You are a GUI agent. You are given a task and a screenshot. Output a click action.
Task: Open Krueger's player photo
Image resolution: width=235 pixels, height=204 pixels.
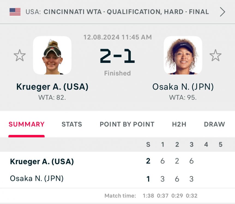tap(52, 55)
